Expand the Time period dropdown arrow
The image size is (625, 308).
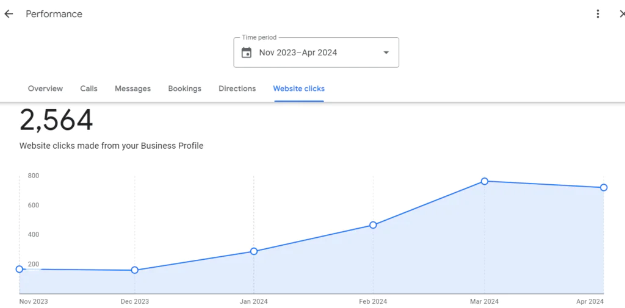point(386,52)
